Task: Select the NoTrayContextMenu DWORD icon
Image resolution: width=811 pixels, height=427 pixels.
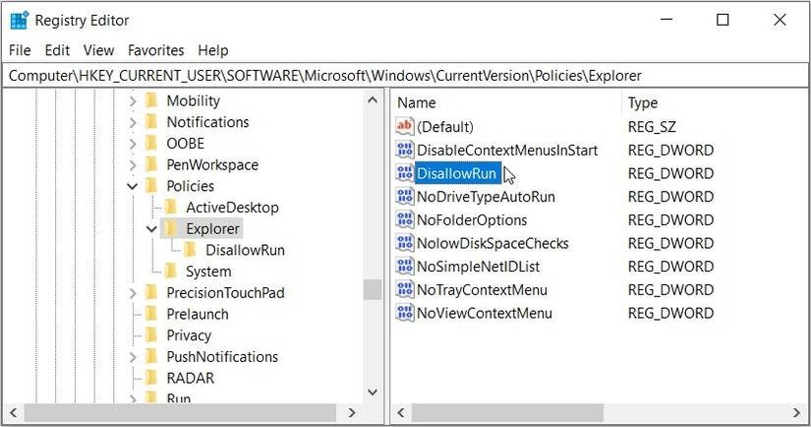Action: (x=405, y=290)
